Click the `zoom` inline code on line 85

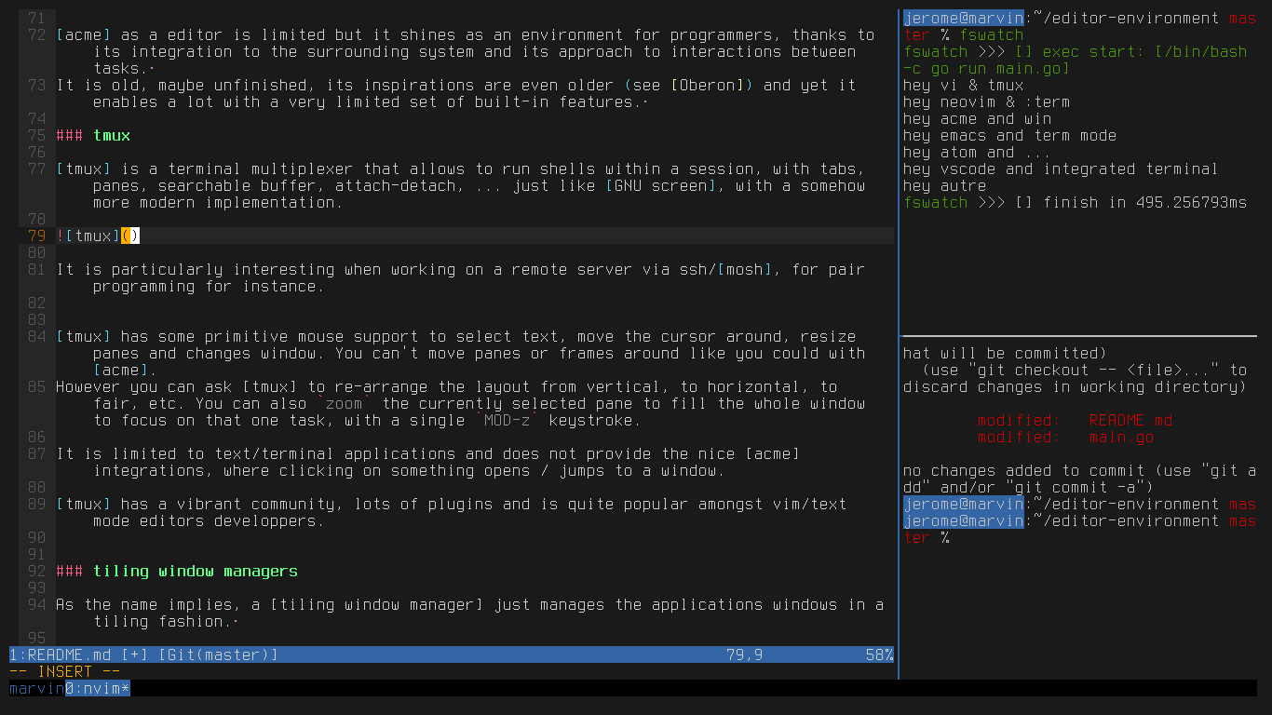345,403
